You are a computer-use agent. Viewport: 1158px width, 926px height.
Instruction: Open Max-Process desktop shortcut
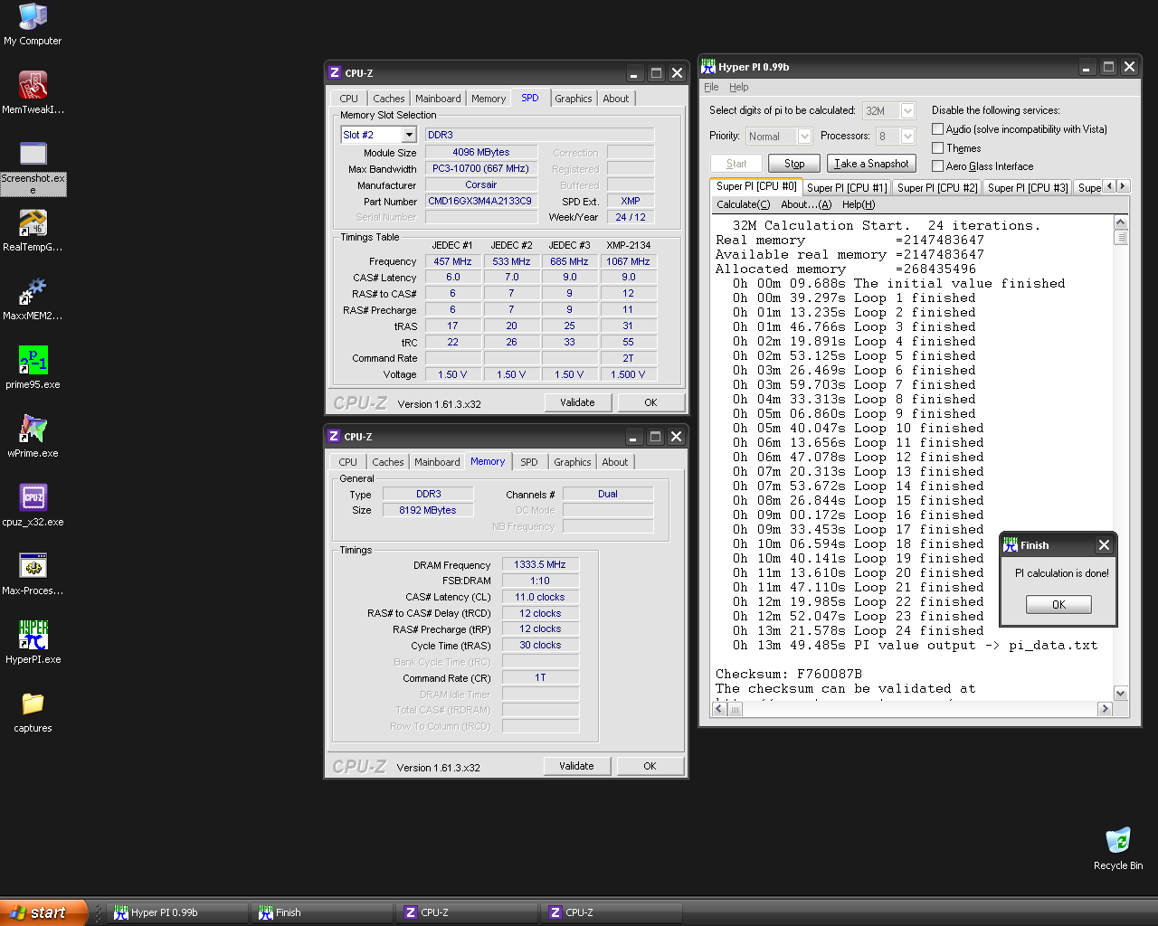tap(33, 574)
